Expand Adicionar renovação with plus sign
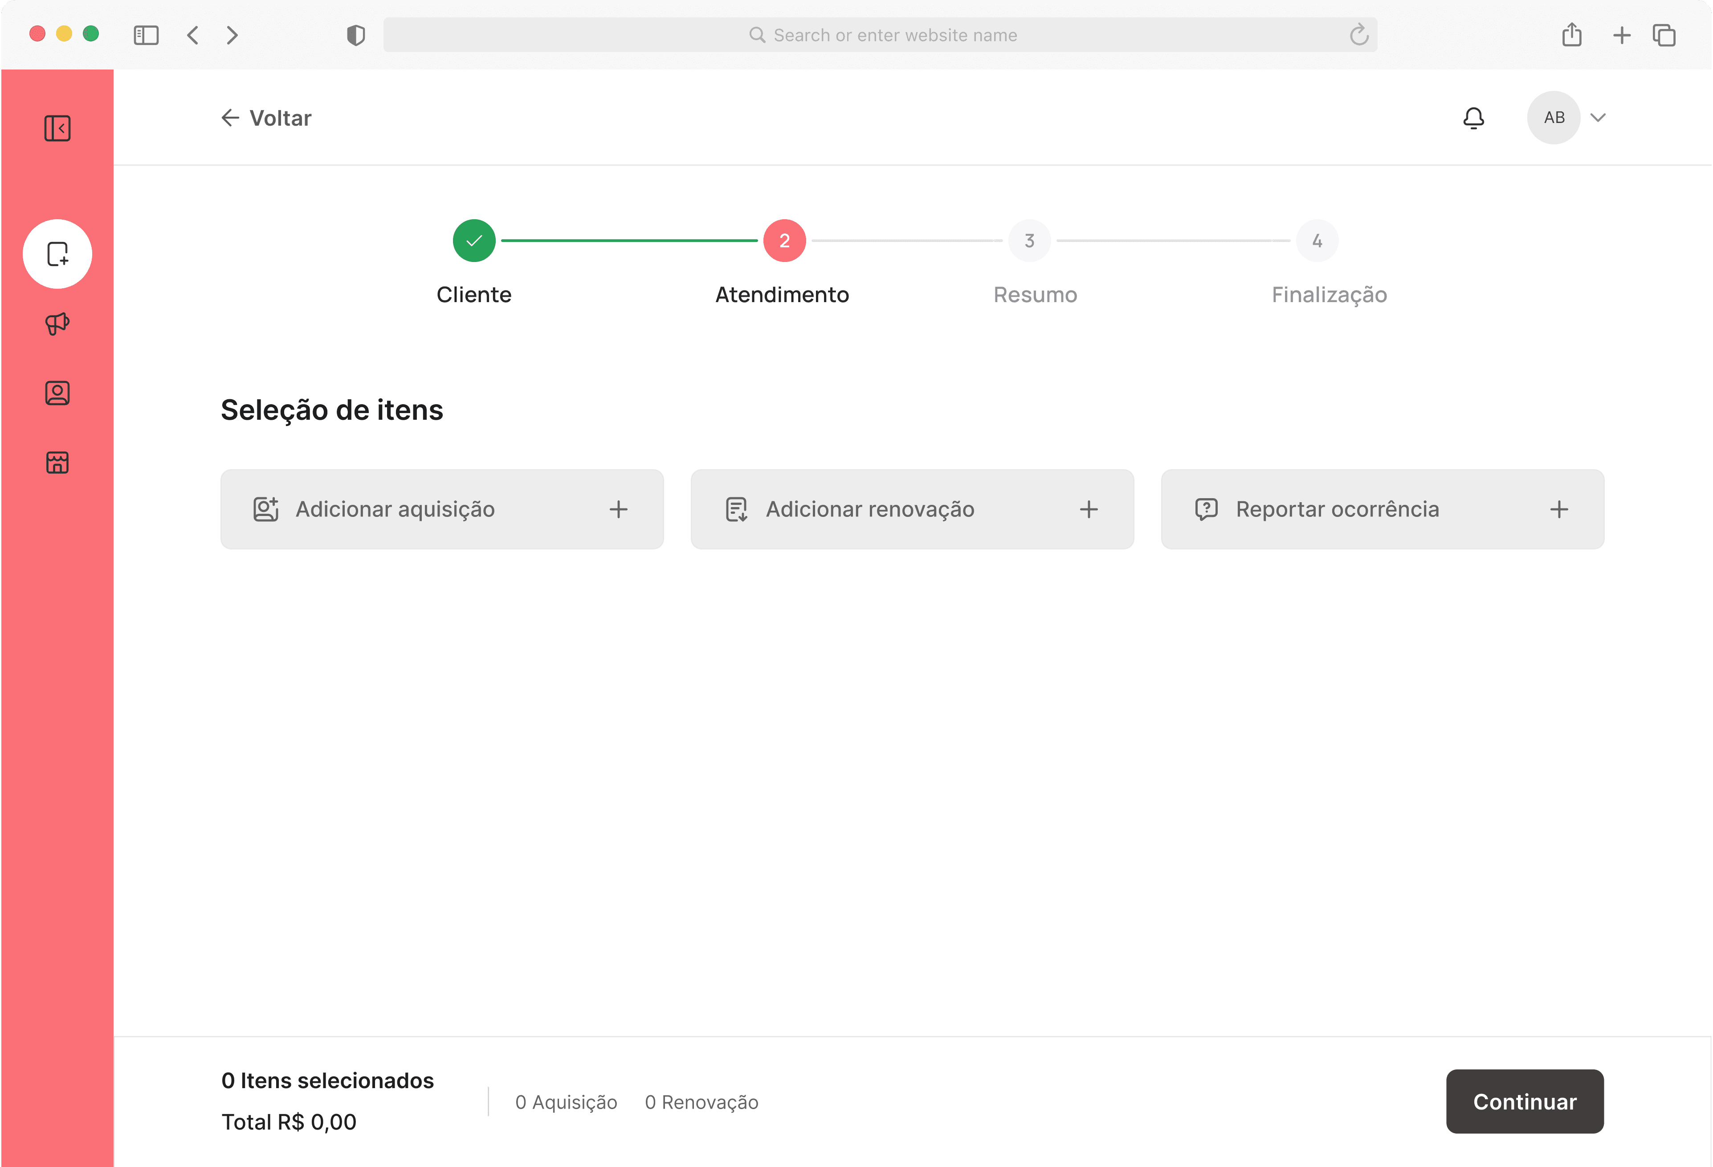This screenshot has width=1713, height=1167. point(1088,509)
